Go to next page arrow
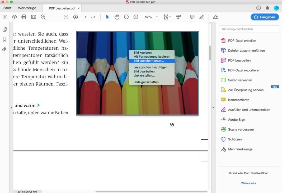The height and width of the screenshot is (193, 282). 76,17
